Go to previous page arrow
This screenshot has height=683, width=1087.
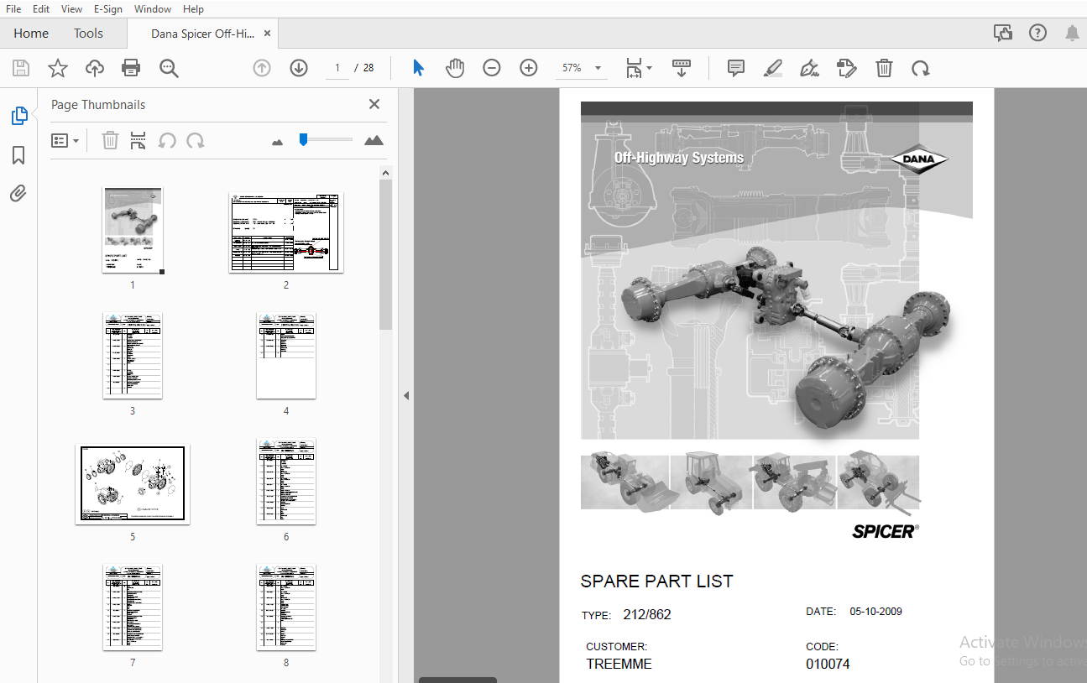pos(262,68)
